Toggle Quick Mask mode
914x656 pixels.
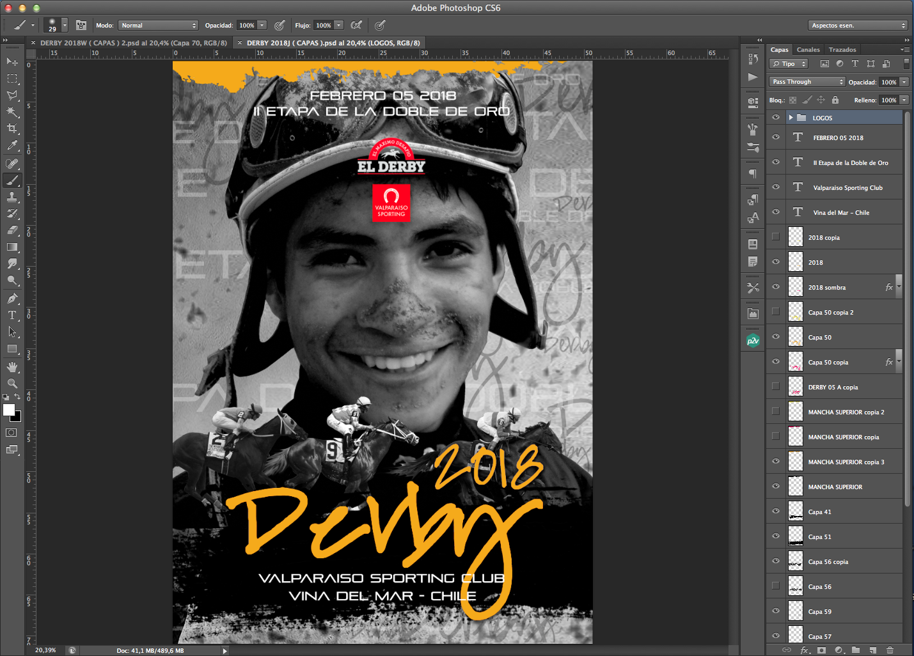12,433
